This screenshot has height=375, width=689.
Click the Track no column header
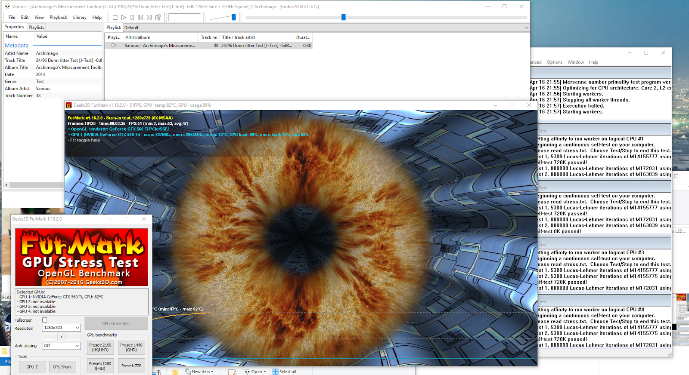coord(209,37)
